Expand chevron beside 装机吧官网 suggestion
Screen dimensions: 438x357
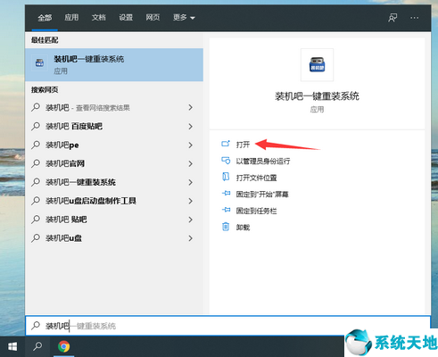tap(191, 163)
